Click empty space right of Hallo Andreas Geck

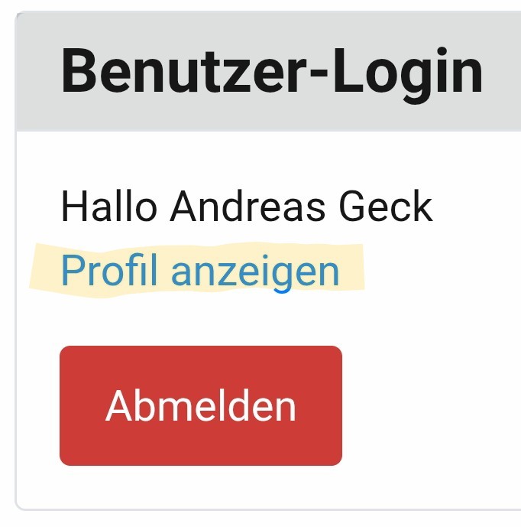click(477, 206)
